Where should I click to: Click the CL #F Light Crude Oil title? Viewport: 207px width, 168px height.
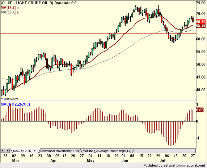click(39, 3)
